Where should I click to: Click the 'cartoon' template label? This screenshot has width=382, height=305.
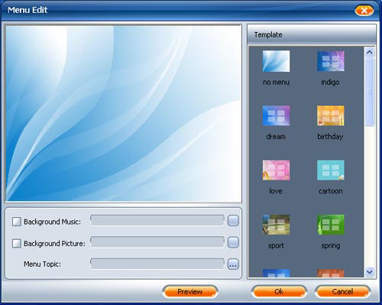(331, 191)
